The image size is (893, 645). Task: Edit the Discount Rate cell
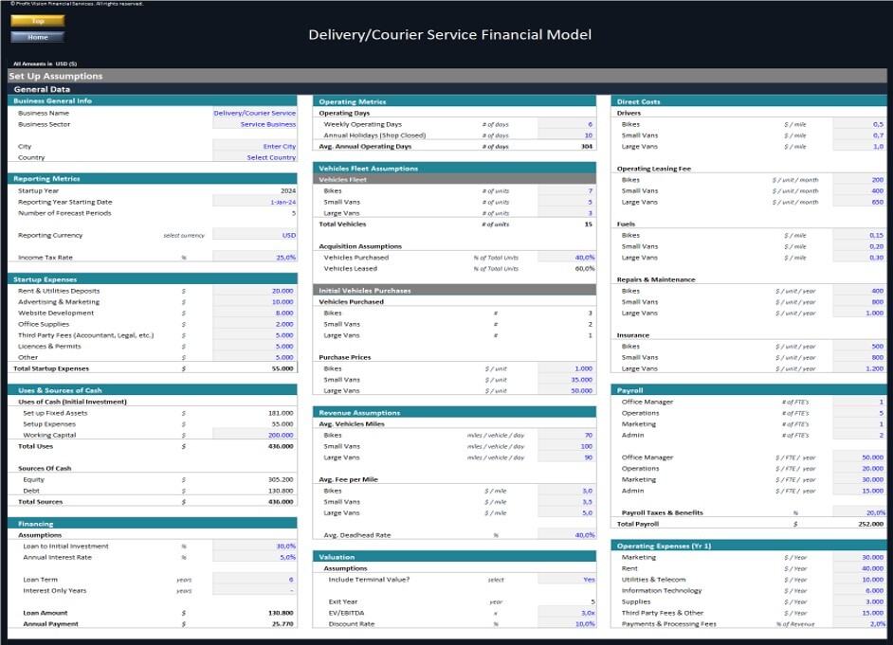click(x=566, y=624)
